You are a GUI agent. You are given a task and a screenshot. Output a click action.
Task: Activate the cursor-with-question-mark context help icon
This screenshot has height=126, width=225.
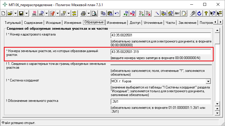[213, 13]
